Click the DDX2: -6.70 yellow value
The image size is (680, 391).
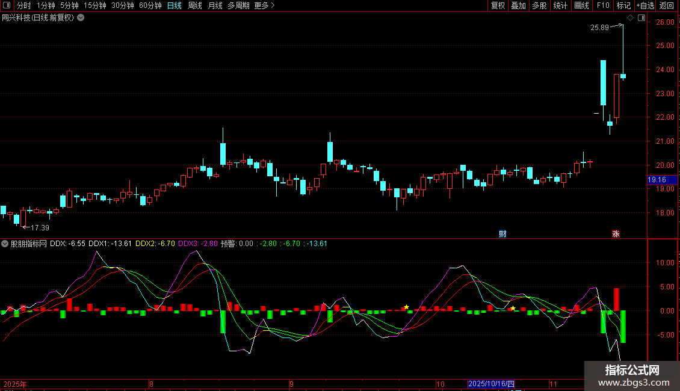[x=155, y=244]
